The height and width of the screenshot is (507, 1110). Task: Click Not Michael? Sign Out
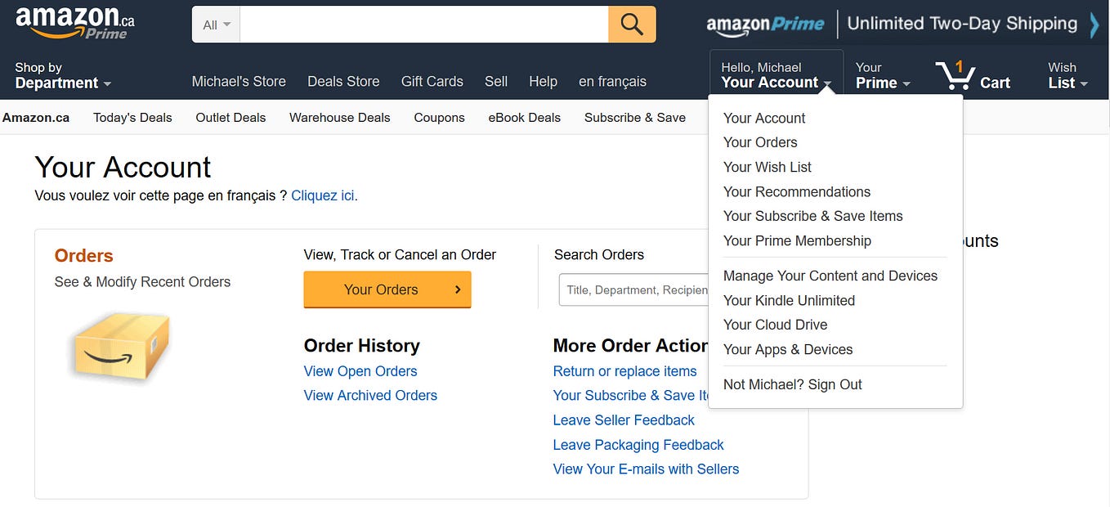click(793, 384)
